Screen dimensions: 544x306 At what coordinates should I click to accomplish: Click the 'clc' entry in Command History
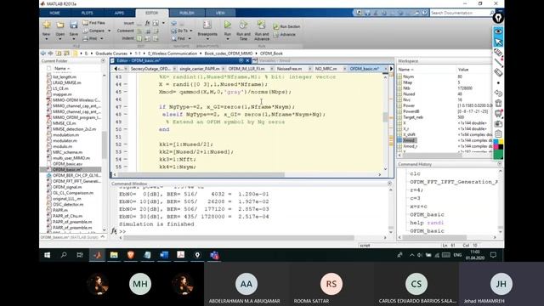(415, 173)
